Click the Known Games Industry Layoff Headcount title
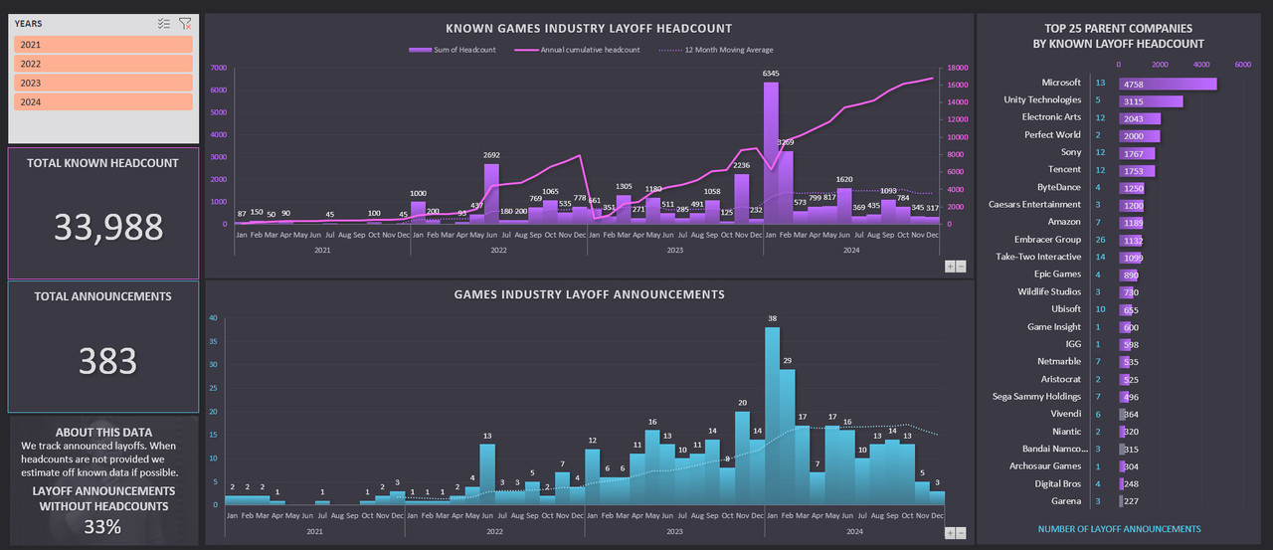The image size is (1273, 550). click(x=589, y=28)
